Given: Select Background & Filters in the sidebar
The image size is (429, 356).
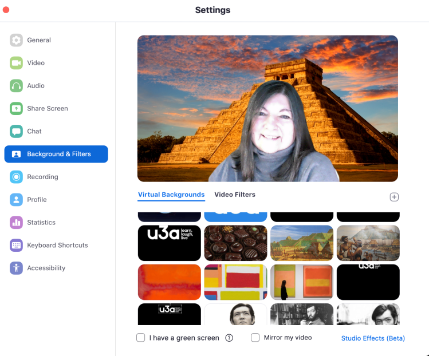Looking at the screenshot, I should pos(56,154).
